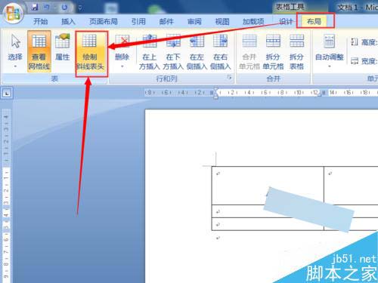Screen dimensions: 378x283
Task: Switch to table tools 设计 tab
Action: pyautogui.click(x=286, y=22)
